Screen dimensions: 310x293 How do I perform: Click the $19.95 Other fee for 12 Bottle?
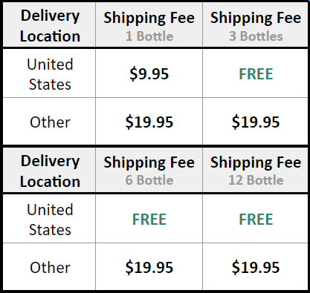(256, 267)
